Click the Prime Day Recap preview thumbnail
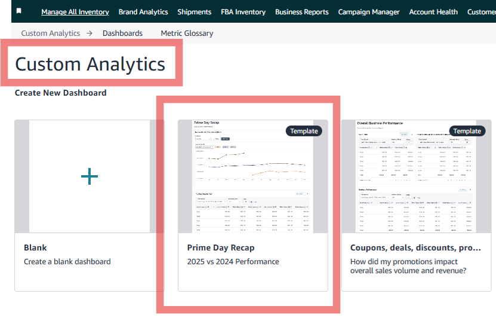The image size is (496, 324). coord(252,176)
